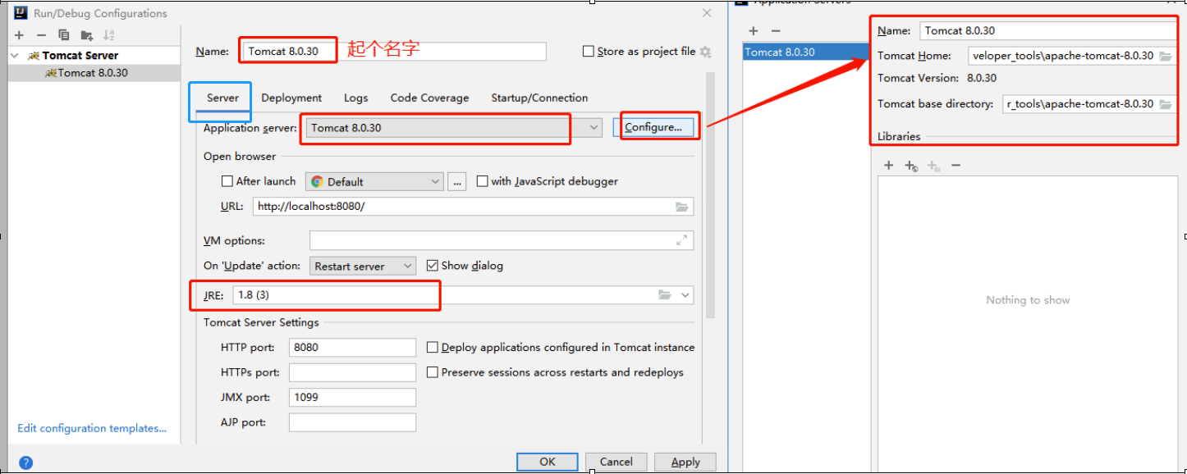Open the Code Coverage tab
This screenshot has height=474, width=1187.
pos(429,98)
